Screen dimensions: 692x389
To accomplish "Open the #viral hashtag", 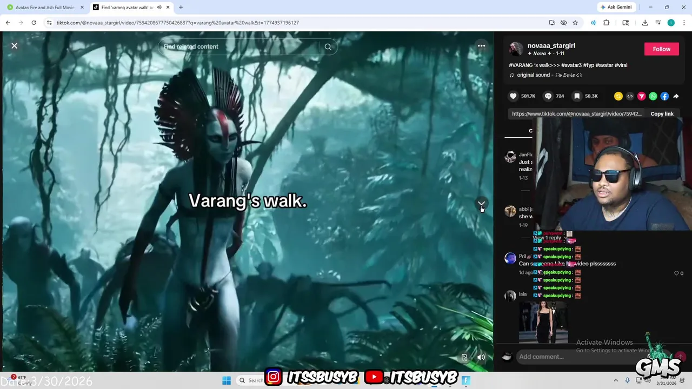I will [621, 65].
